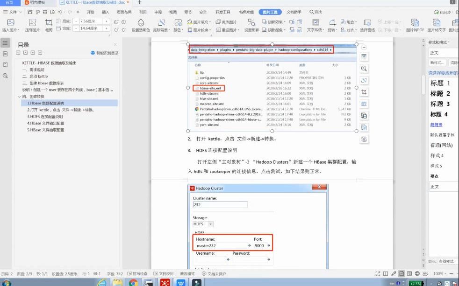Screen dimensions: 459x286
Task: Click the New Style (新样式) button
Action: [437, 63]
